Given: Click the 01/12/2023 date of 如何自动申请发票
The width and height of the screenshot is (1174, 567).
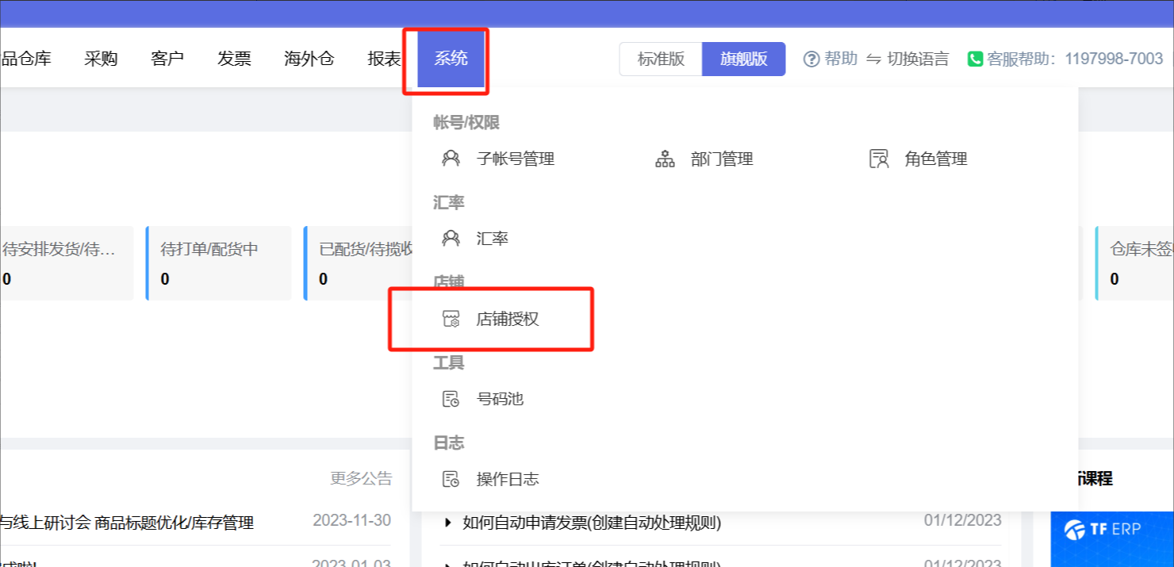Looking at the screenshot, I should pyautogui.click(x=963, y=521).
